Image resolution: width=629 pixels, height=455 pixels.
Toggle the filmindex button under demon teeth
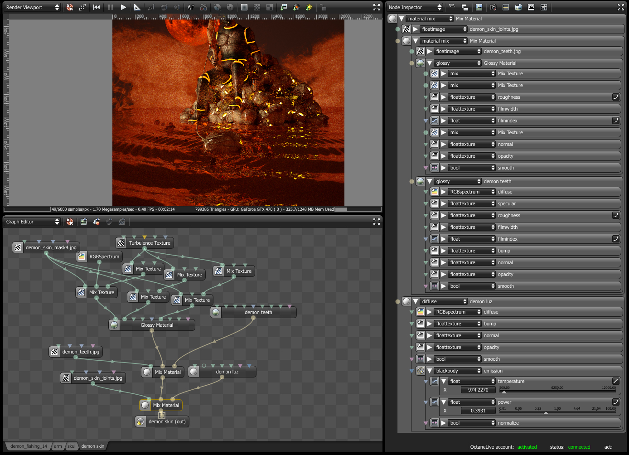click(x=616, y=239)
